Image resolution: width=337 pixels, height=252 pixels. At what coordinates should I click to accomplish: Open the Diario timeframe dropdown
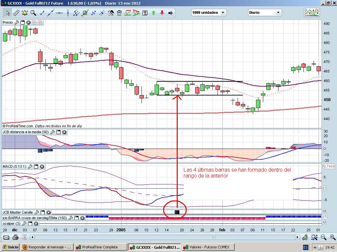[278, 12]
